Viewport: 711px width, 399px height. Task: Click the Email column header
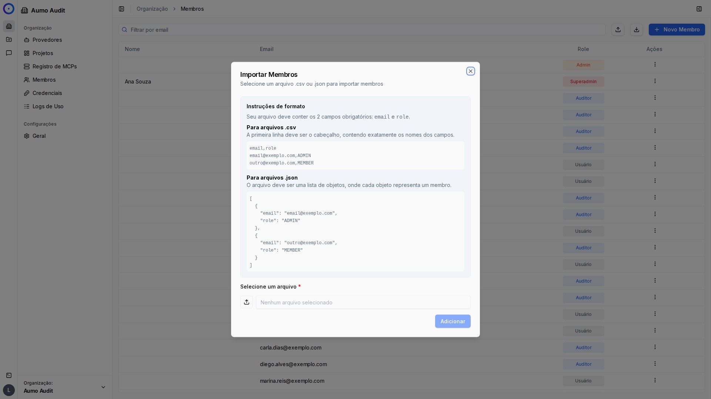click(267, 49)
